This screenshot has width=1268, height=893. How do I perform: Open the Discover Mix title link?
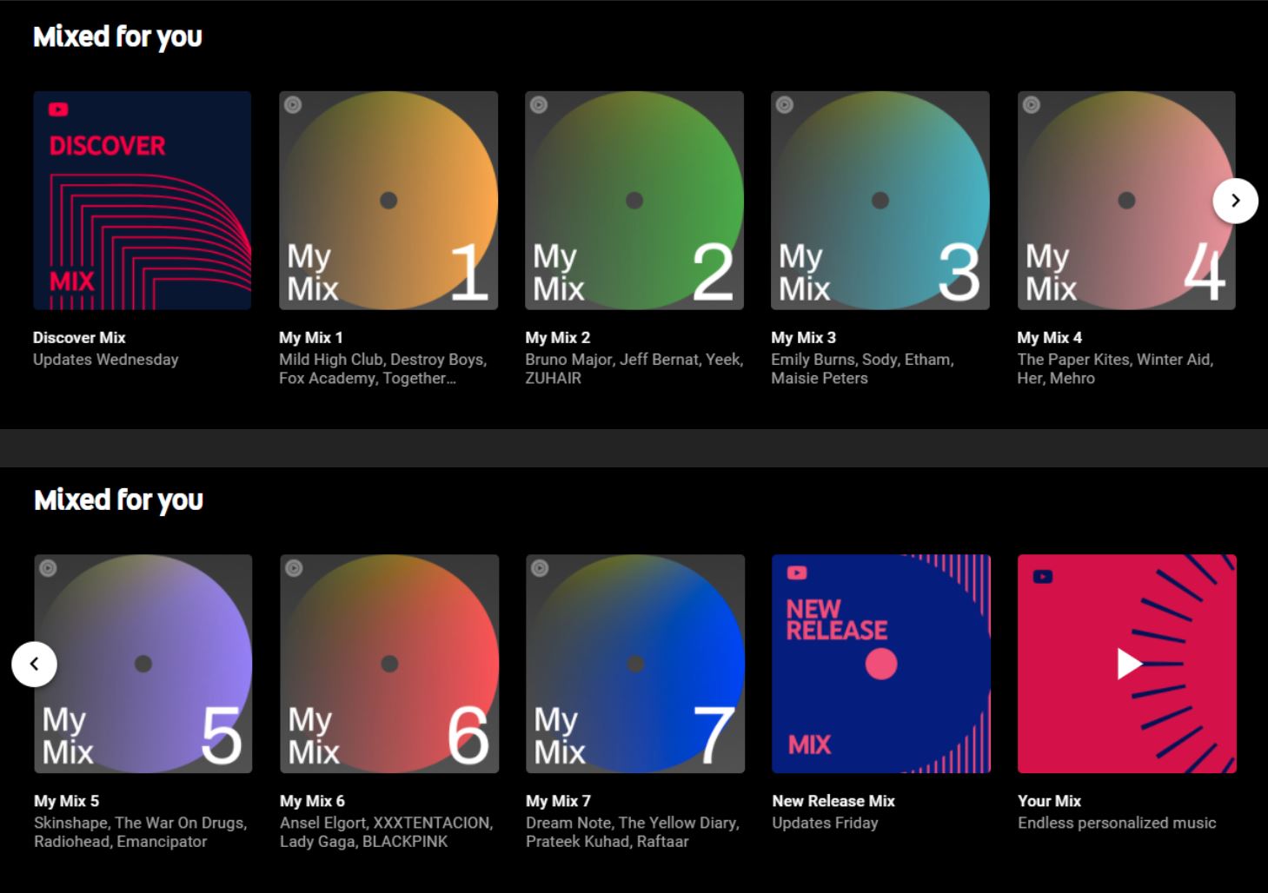click(x=79, y=338)
